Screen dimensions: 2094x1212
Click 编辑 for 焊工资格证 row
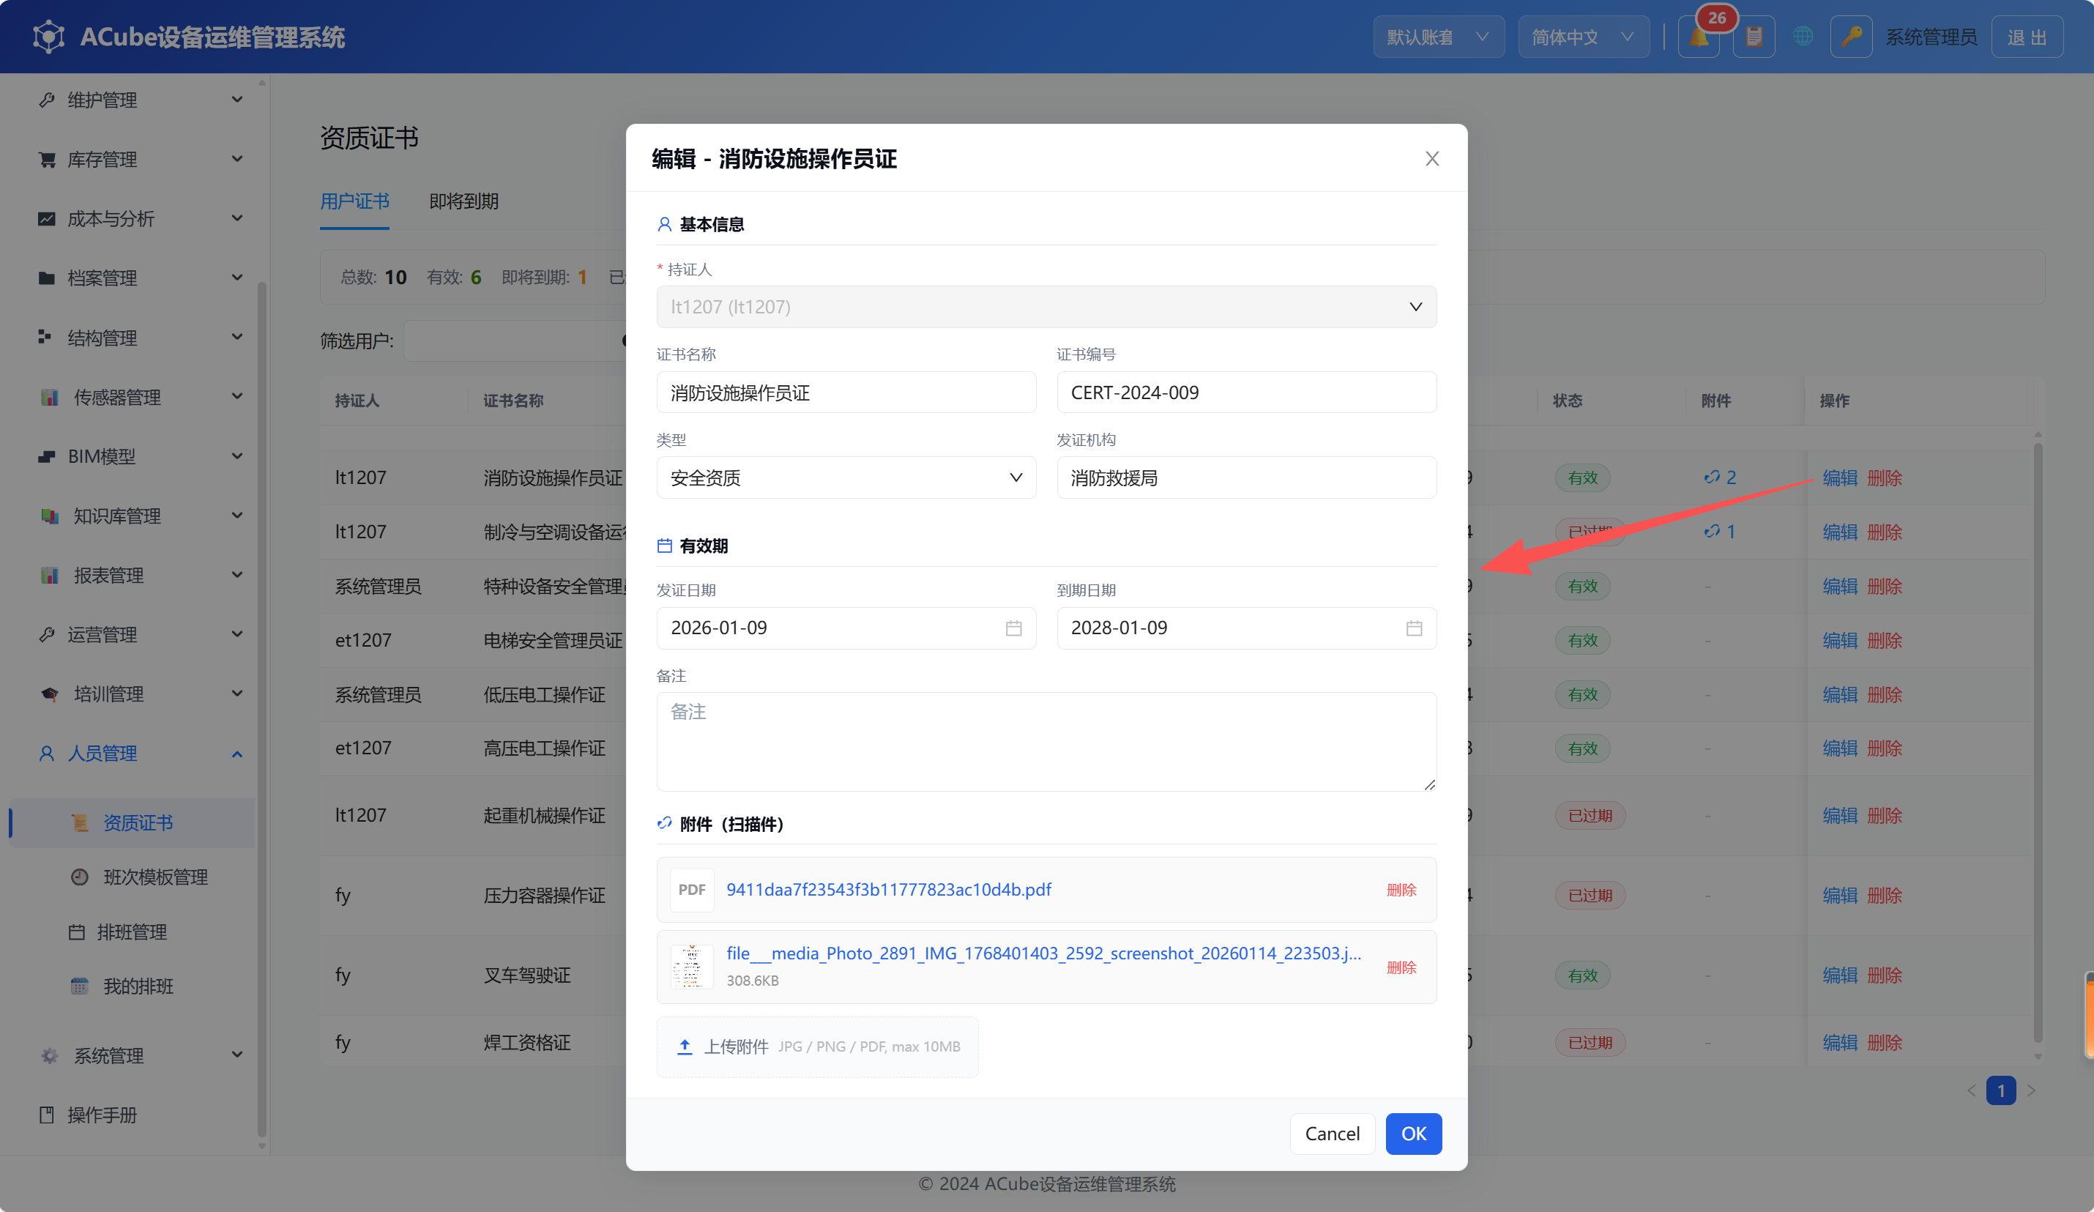pyautogui.click(x=1840, y=1042)
